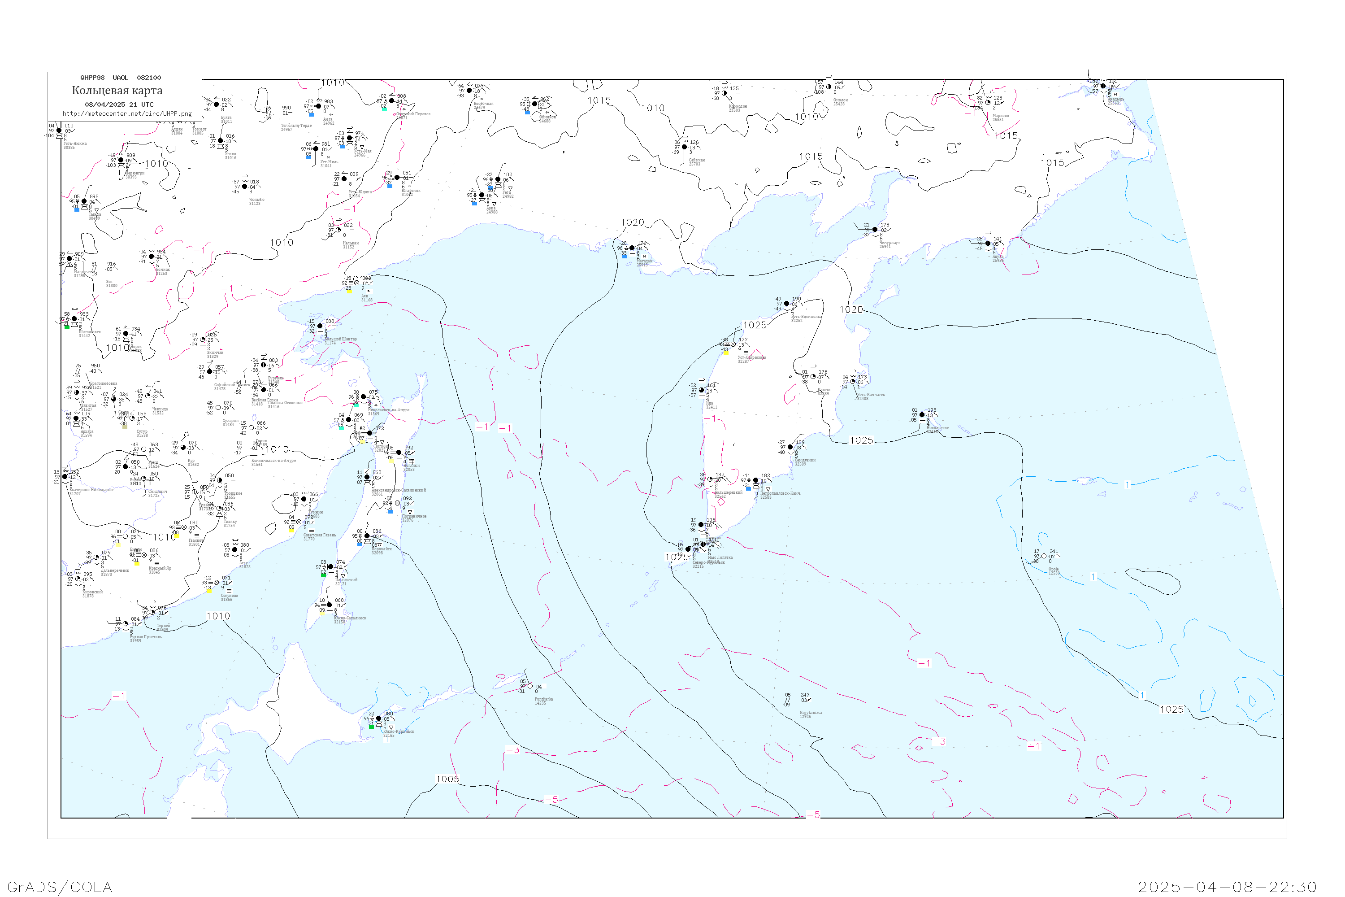Click the Кольцевая карта title
1345x897 pixels.
pos(117,91)
